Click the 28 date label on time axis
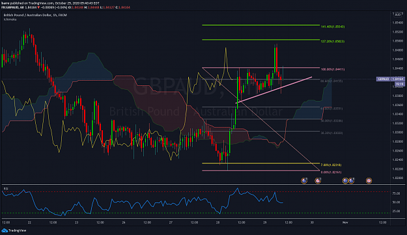 click(x=218, y=223)
